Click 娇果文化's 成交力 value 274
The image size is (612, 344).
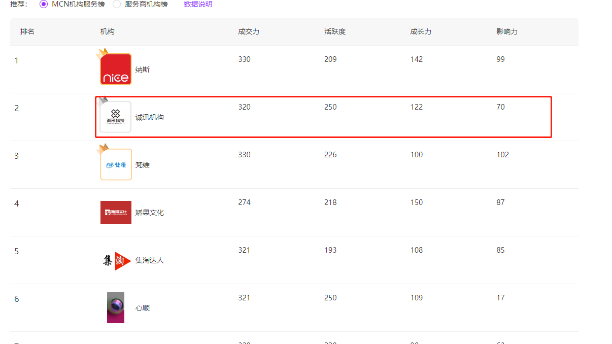pos(245,202)
